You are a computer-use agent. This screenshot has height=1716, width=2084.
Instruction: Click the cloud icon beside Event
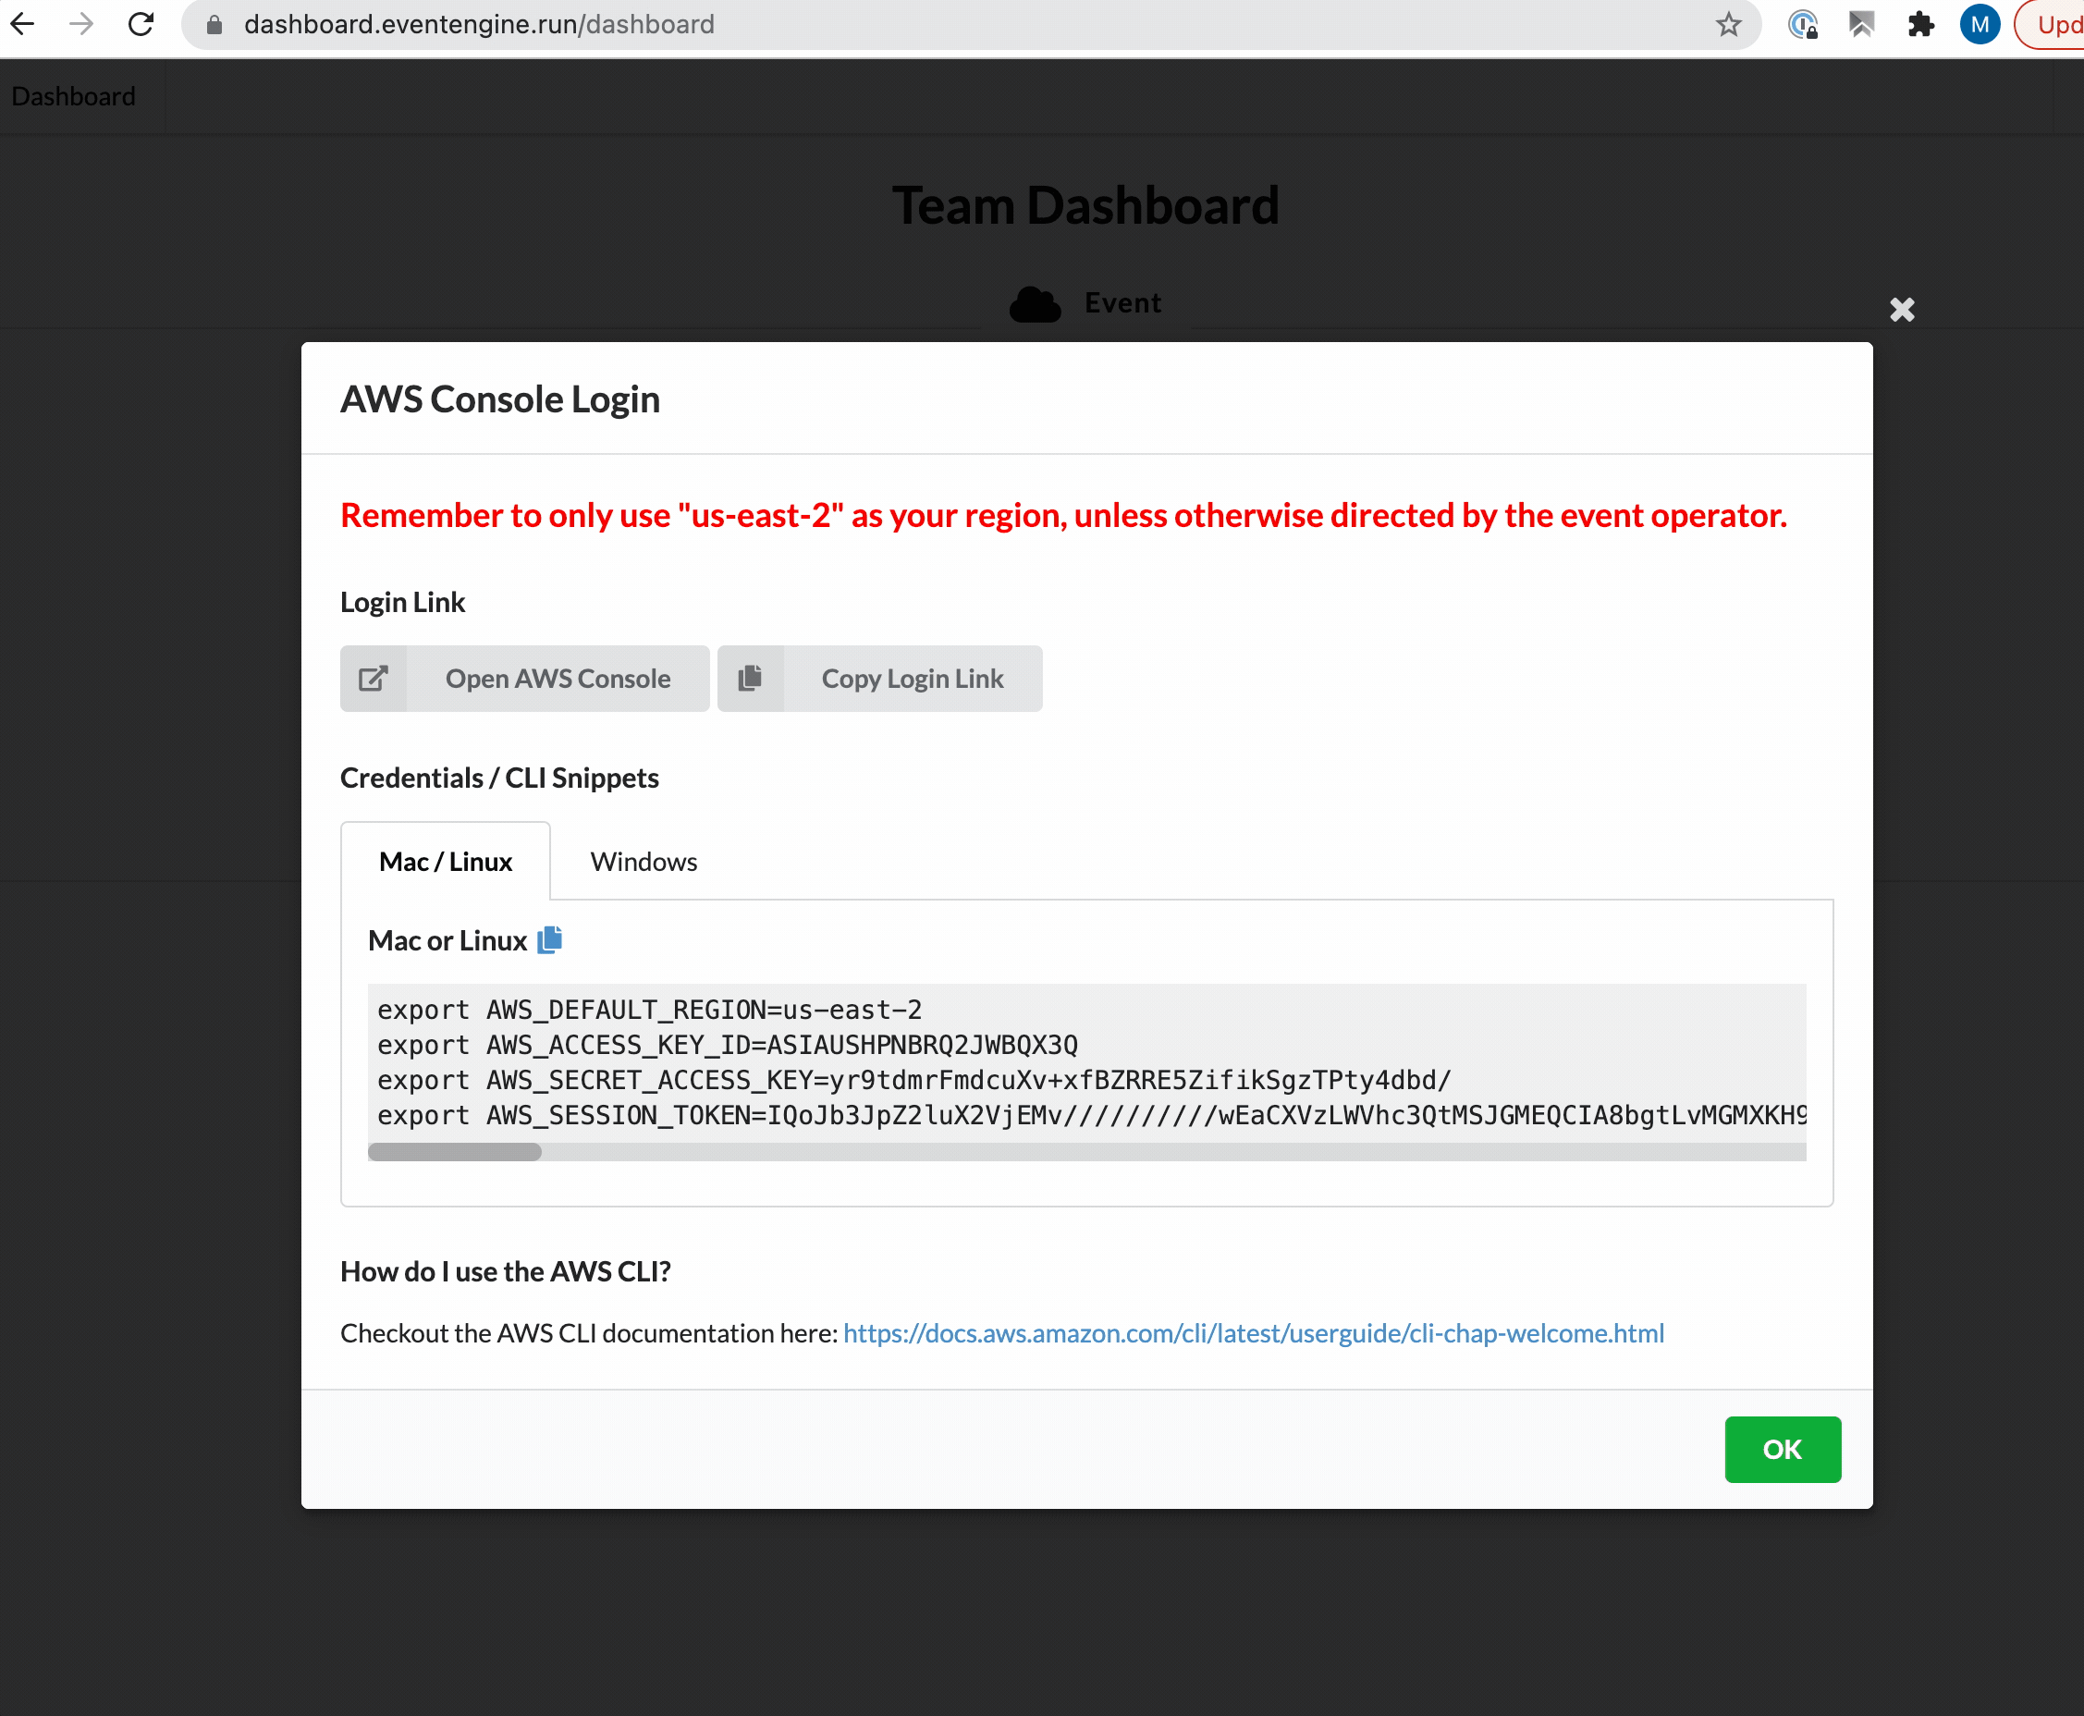pyautogui.click(x=1036, y=303)
